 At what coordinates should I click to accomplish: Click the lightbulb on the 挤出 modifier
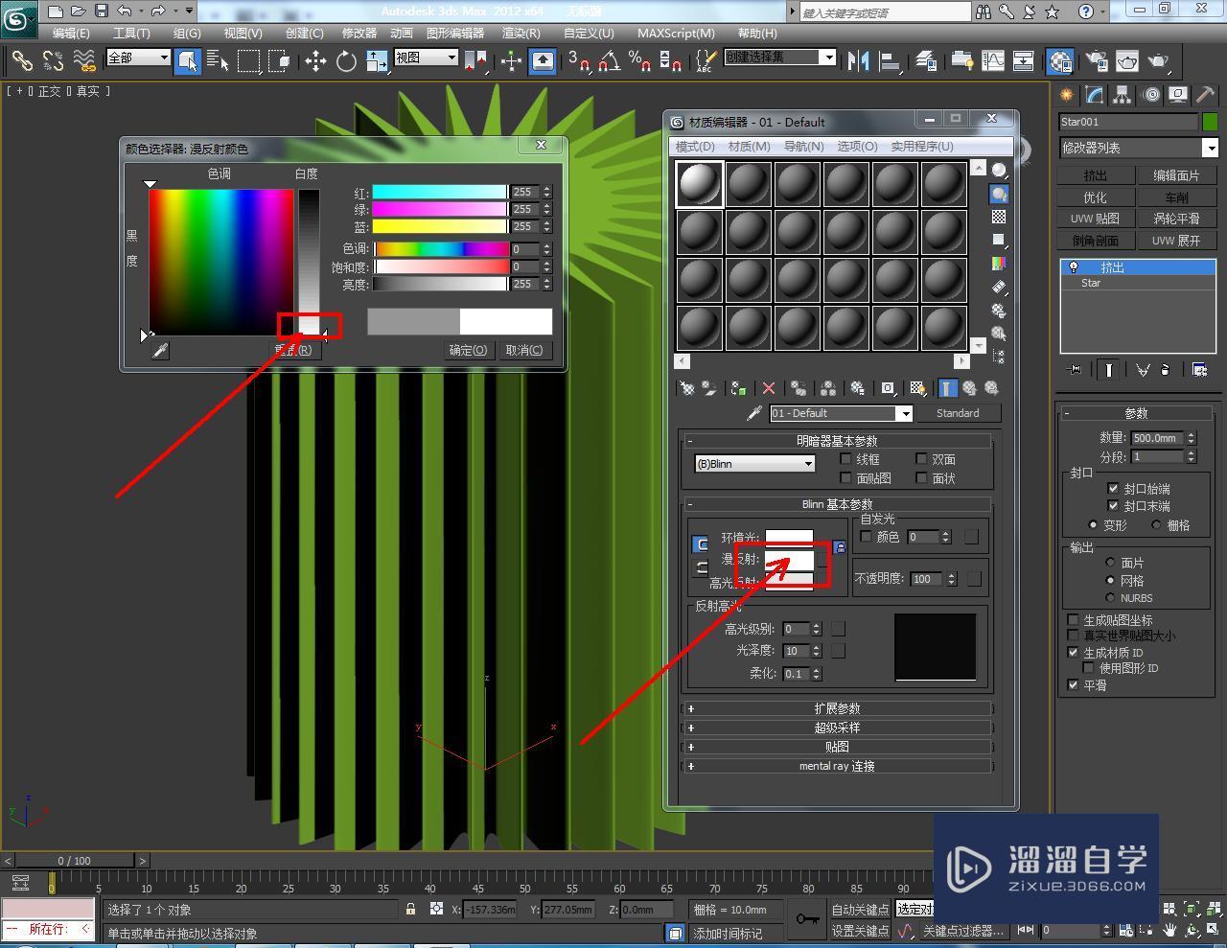(1074, 267)
